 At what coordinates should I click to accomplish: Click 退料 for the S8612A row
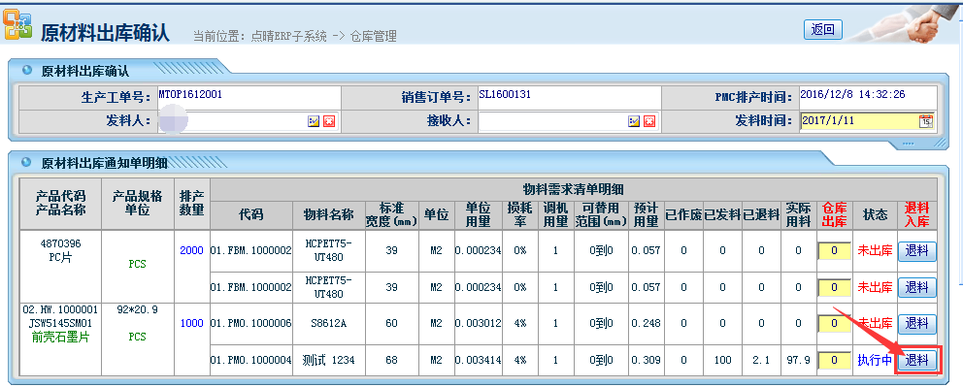[x=917, y=323]
